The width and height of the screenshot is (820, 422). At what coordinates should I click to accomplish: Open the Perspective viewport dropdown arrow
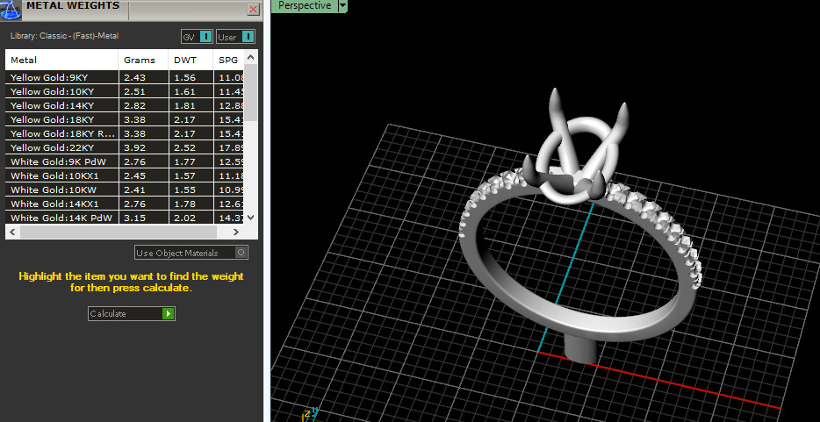342,6
